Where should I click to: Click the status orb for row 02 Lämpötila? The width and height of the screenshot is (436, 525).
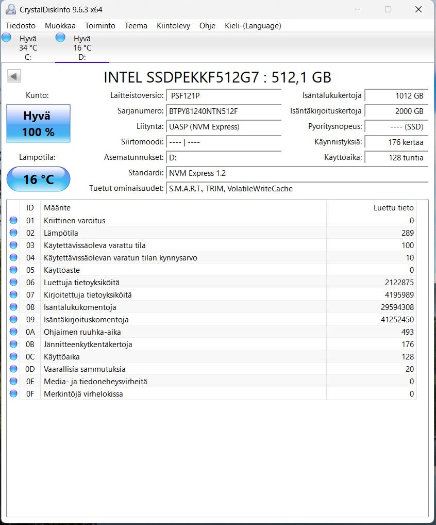pos(13,233)
